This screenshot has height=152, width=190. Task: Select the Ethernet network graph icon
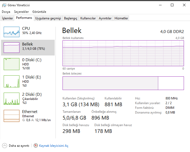(12, 116)
